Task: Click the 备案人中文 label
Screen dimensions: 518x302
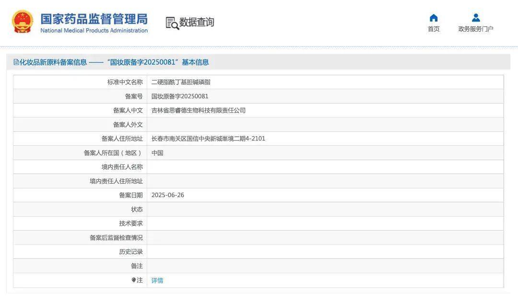Action: pyautogui.click(x=128, y=111)
